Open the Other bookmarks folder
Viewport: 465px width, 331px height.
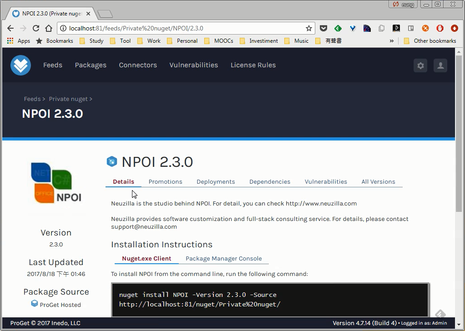(430, 40)
